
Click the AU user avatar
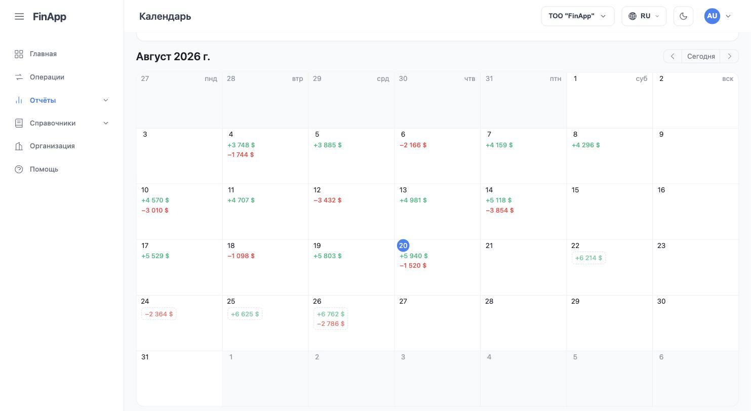click(712, 16)
